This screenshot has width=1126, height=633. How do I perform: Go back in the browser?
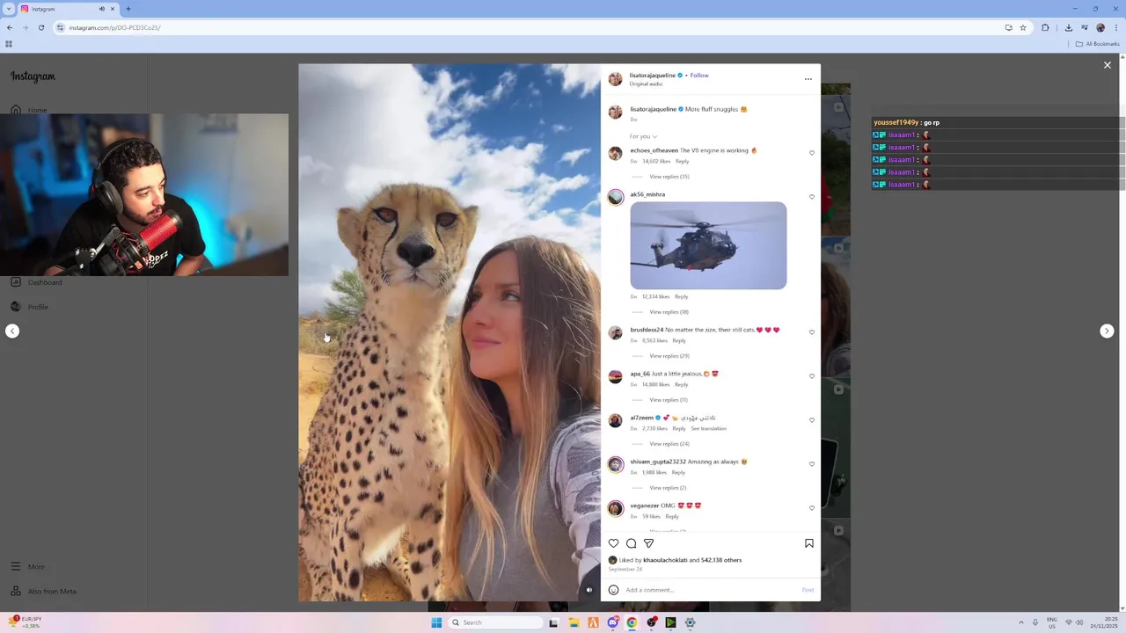(10, 27)
